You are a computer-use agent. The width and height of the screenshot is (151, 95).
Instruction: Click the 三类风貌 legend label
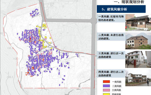(x=117, y=90)
